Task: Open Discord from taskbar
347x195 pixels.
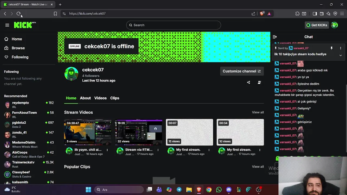Action: (229, 190)
